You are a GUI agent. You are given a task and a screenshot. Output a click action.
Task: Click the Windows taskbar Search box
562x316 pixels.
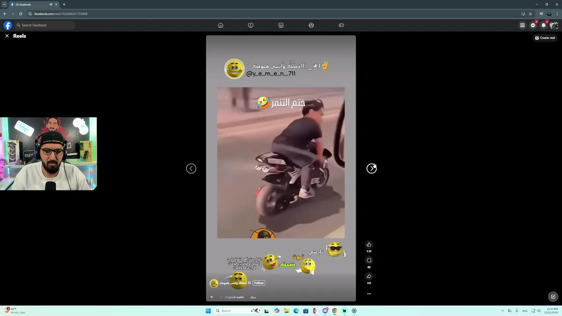point(237,311)
